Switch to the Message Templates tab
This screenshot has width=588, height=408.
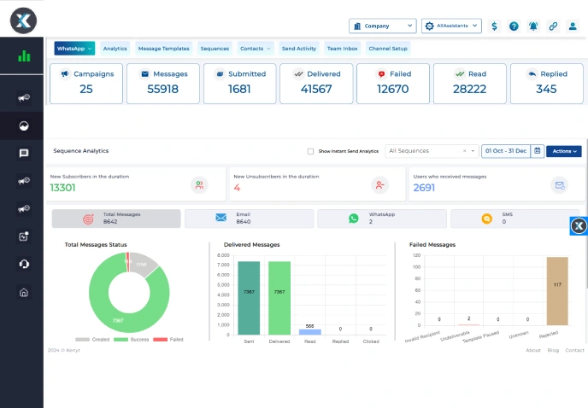[x=164, y=49]
